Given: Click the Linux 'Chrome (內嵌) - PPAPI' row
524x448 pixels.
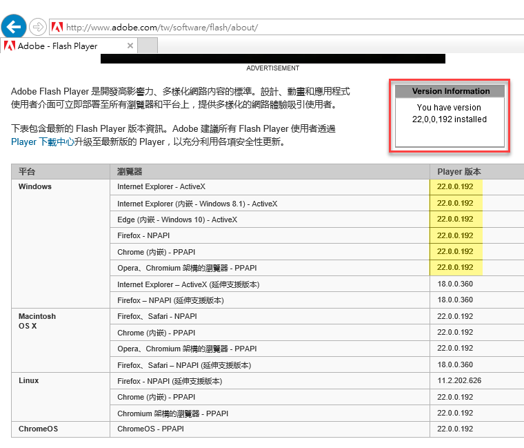Looking at the screenshot, I should [x=270, y=397].
